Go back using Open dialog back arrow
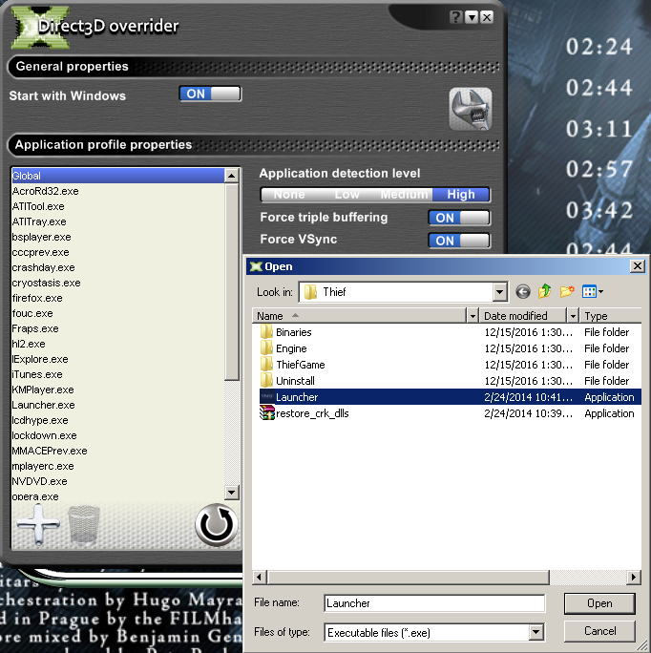 (523, 292)
